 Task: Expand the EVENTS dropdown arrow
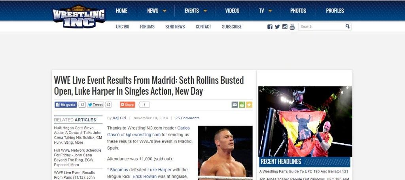205,11
